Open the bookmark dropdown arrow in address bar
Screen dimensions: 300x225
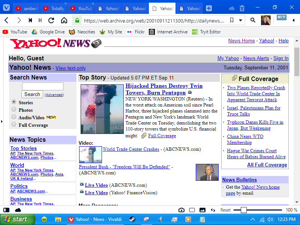click(x=241, y=20)
